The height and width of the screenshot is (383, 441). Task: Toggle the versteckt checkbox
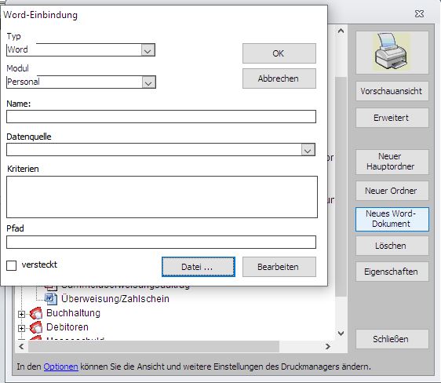(x=11, y=265)
